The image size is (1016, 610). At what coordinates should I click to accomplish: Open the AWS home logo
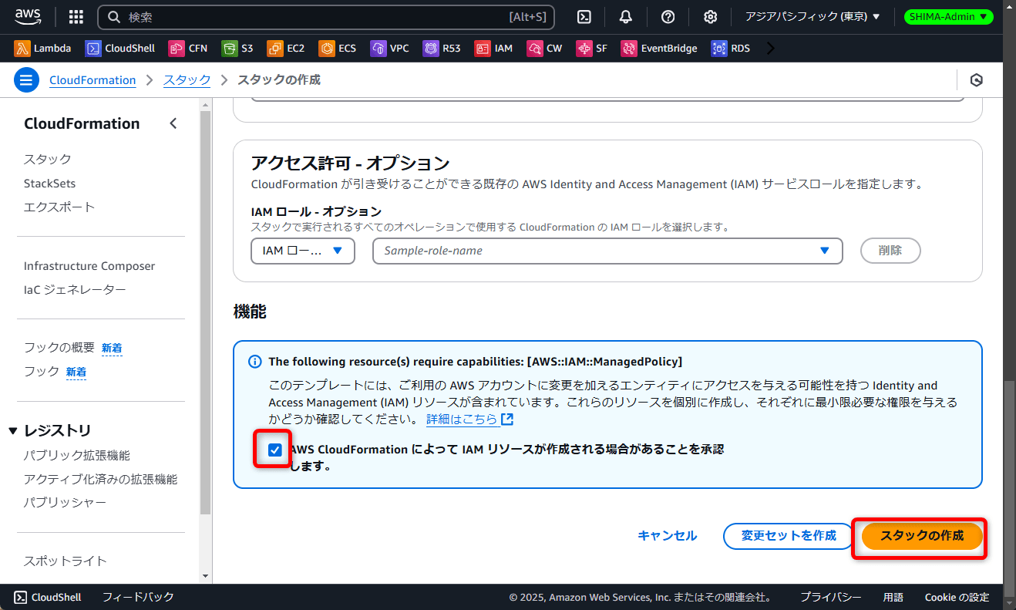click(x=29, y=16)
